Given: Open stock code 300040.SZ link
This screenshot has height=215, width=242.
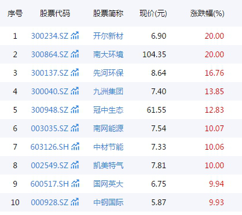Looking at the screenshot, I should point(50,91).
